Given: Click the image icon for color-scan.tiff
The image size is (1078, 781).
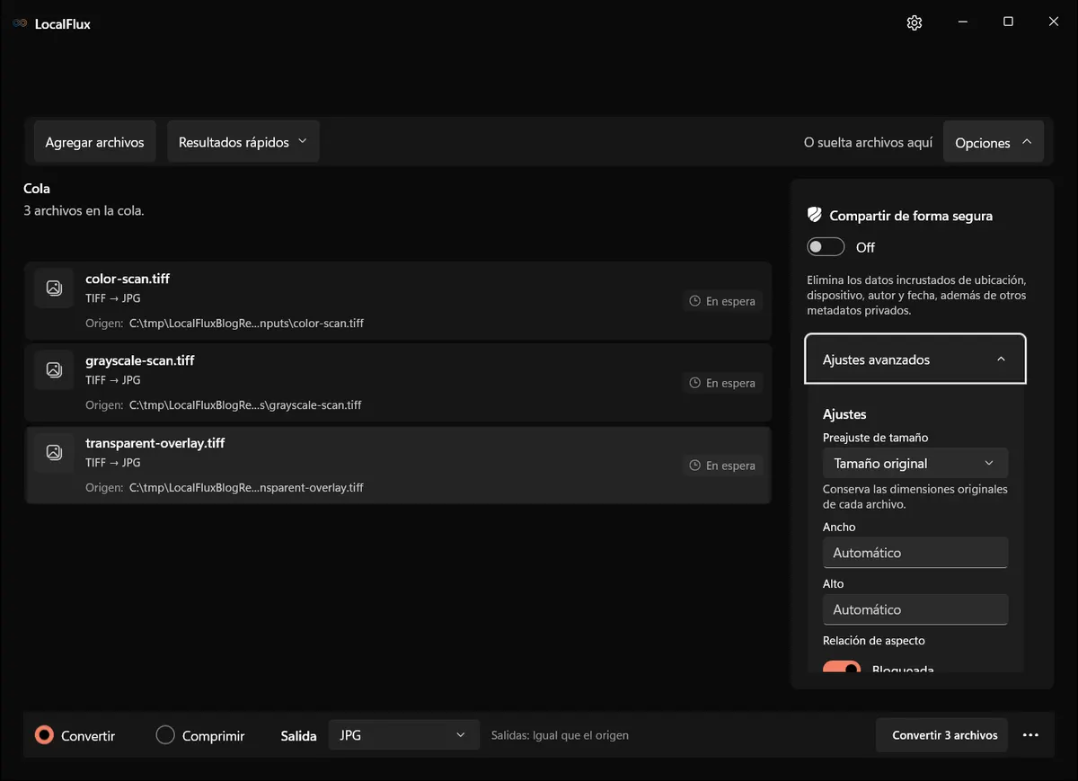Looking at the screenshot, I should click(54, 288).
